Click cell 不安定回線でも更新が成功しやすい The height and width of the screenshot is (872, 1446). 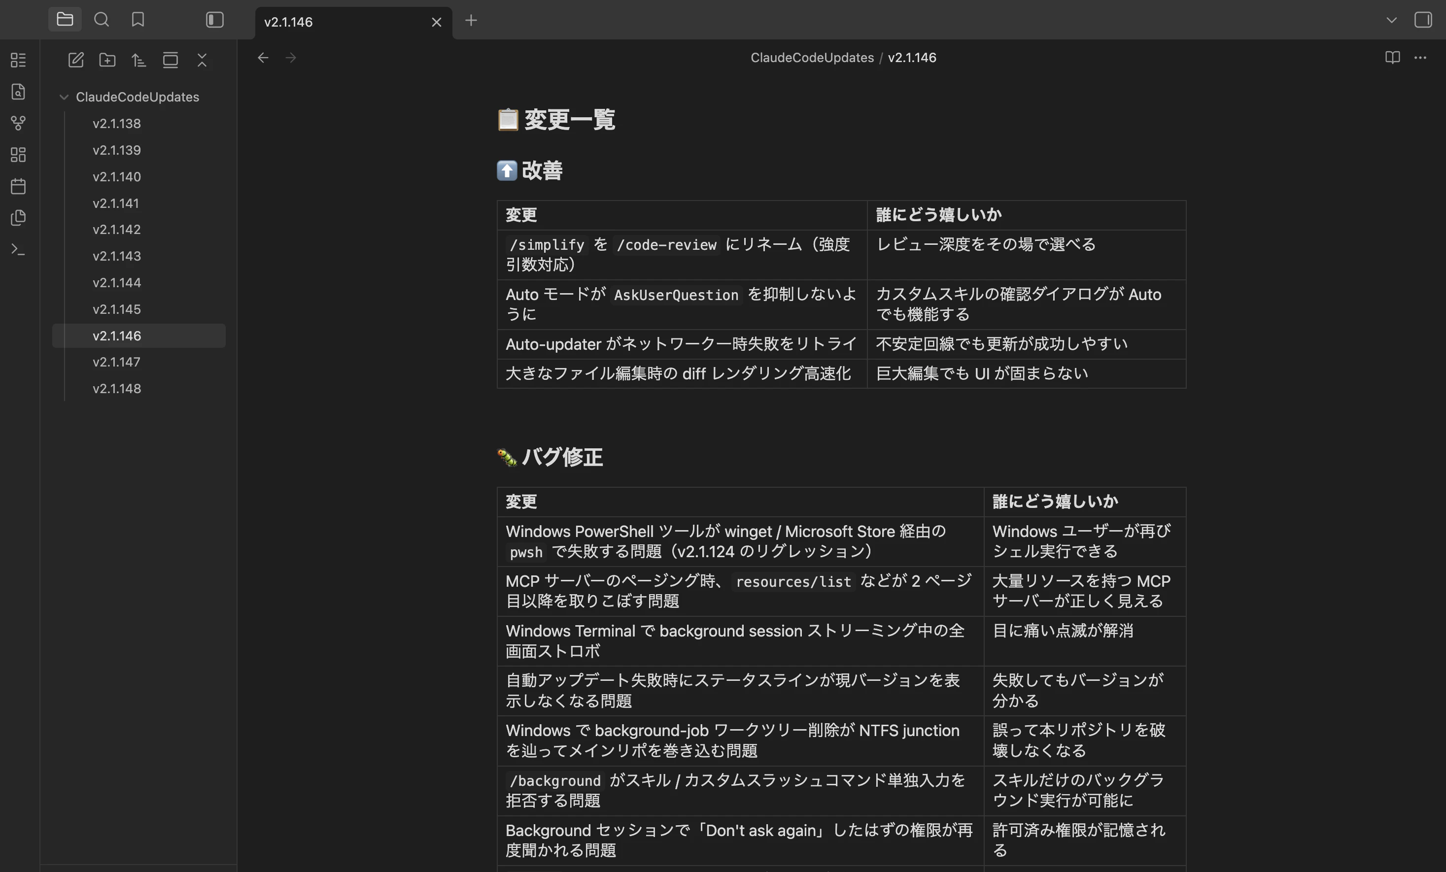[1027, 344]
